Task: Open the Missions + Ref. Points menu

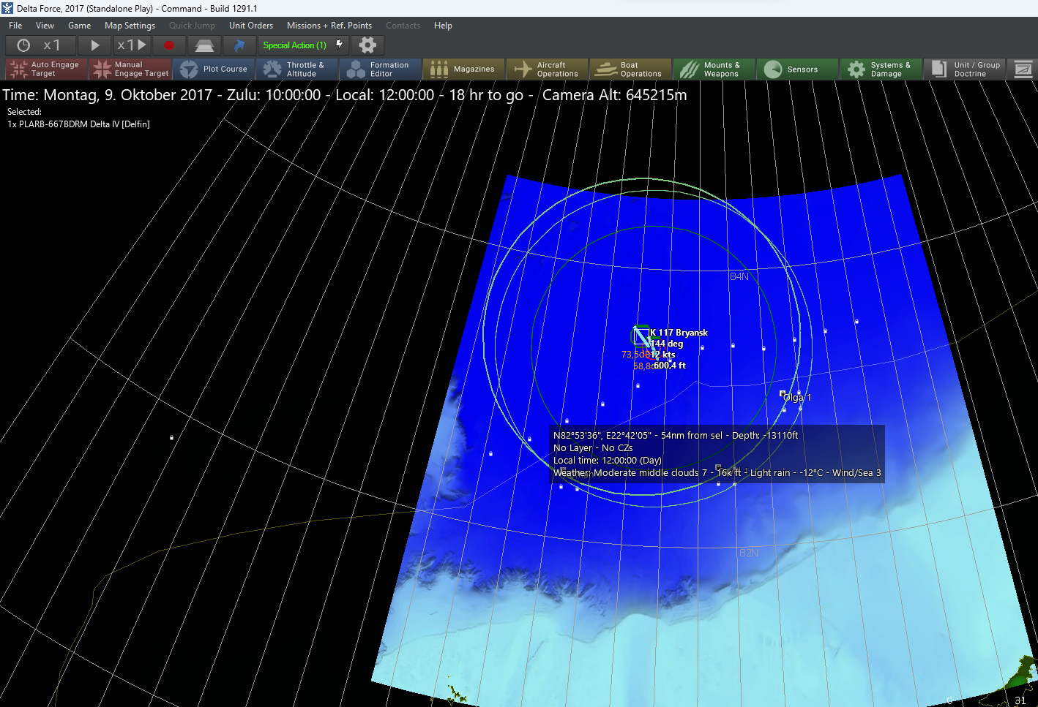Action: (329, 26)
